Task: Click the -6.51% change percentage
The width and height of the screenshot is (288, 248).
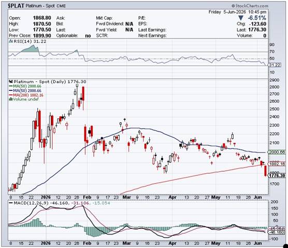Action: 257,18
